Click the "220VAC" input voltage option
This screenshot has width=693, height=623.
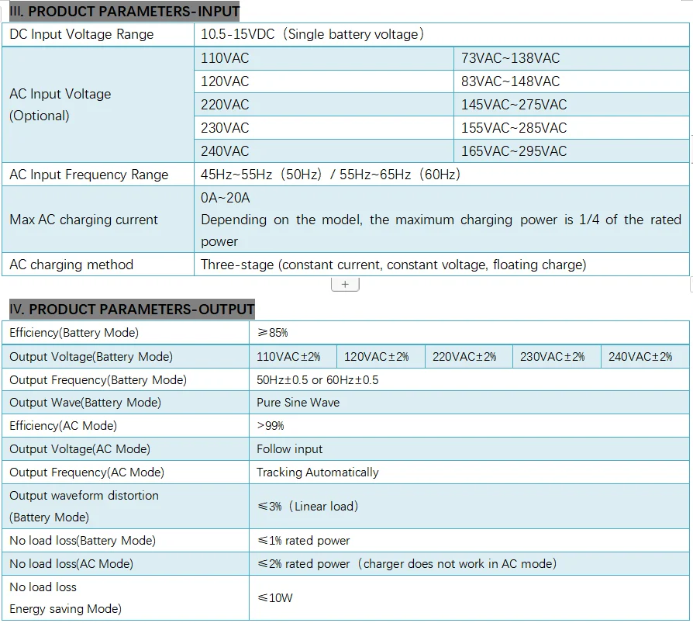coord(222,104)
